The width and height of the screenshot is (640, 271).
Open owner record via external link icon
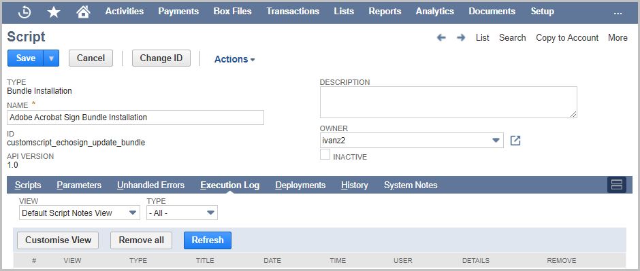pyautogui.click(x=515, y=141)
